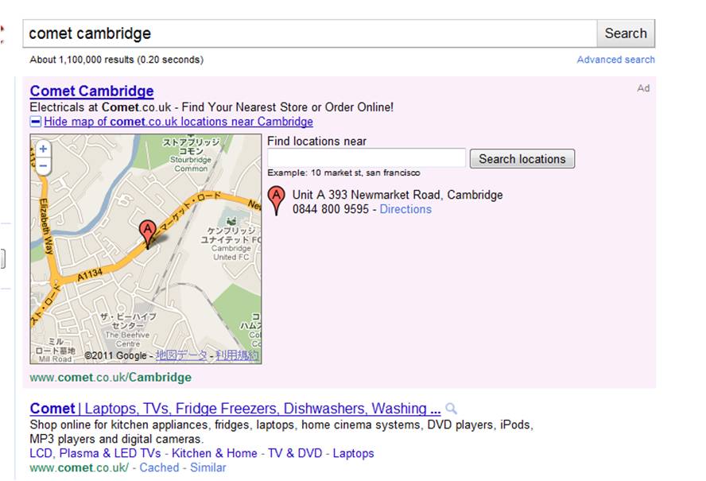706x481 pixels.
Task: Select the red A pin beside the address
Action: click(276, 200)
